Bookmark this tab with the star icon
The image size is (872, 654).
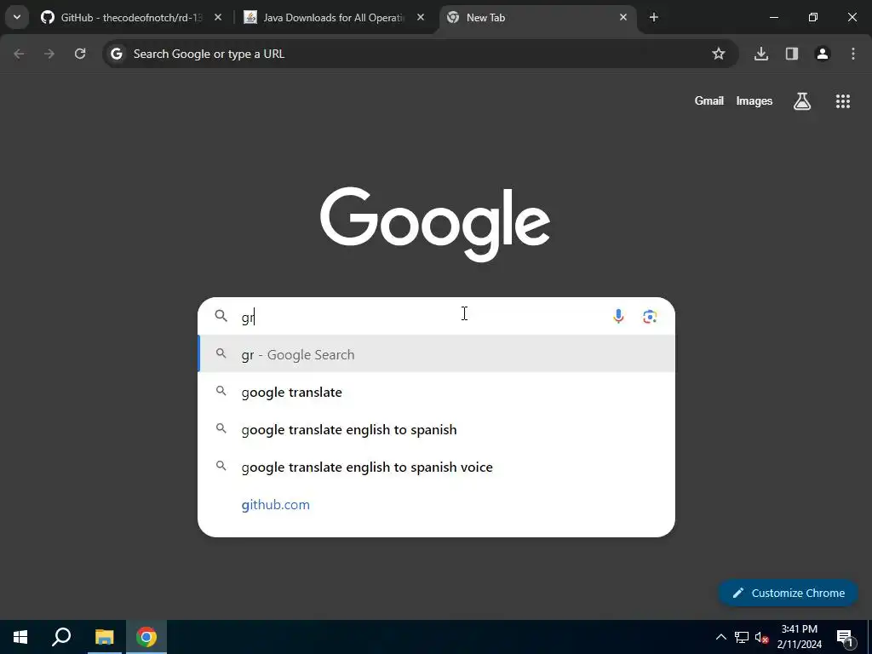tap(719, 54)
